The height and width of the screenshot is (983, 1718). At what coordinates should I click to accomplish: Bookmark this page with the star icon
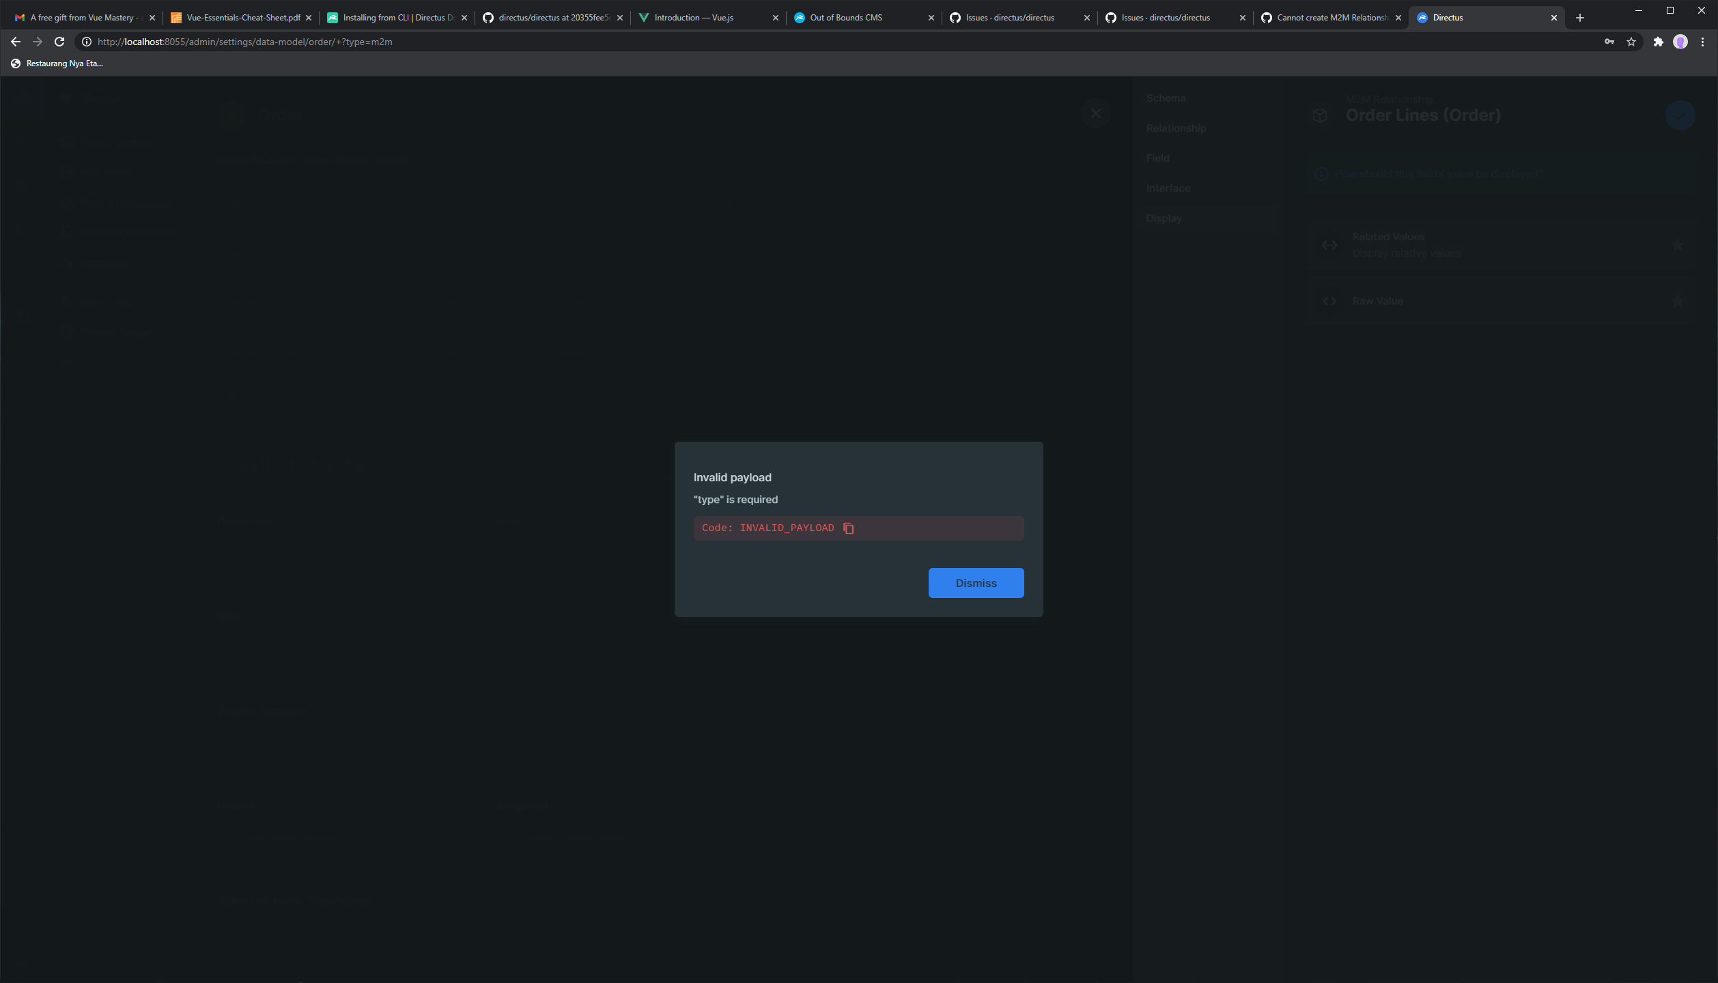pyautogui.click(x=1631, y=42)
